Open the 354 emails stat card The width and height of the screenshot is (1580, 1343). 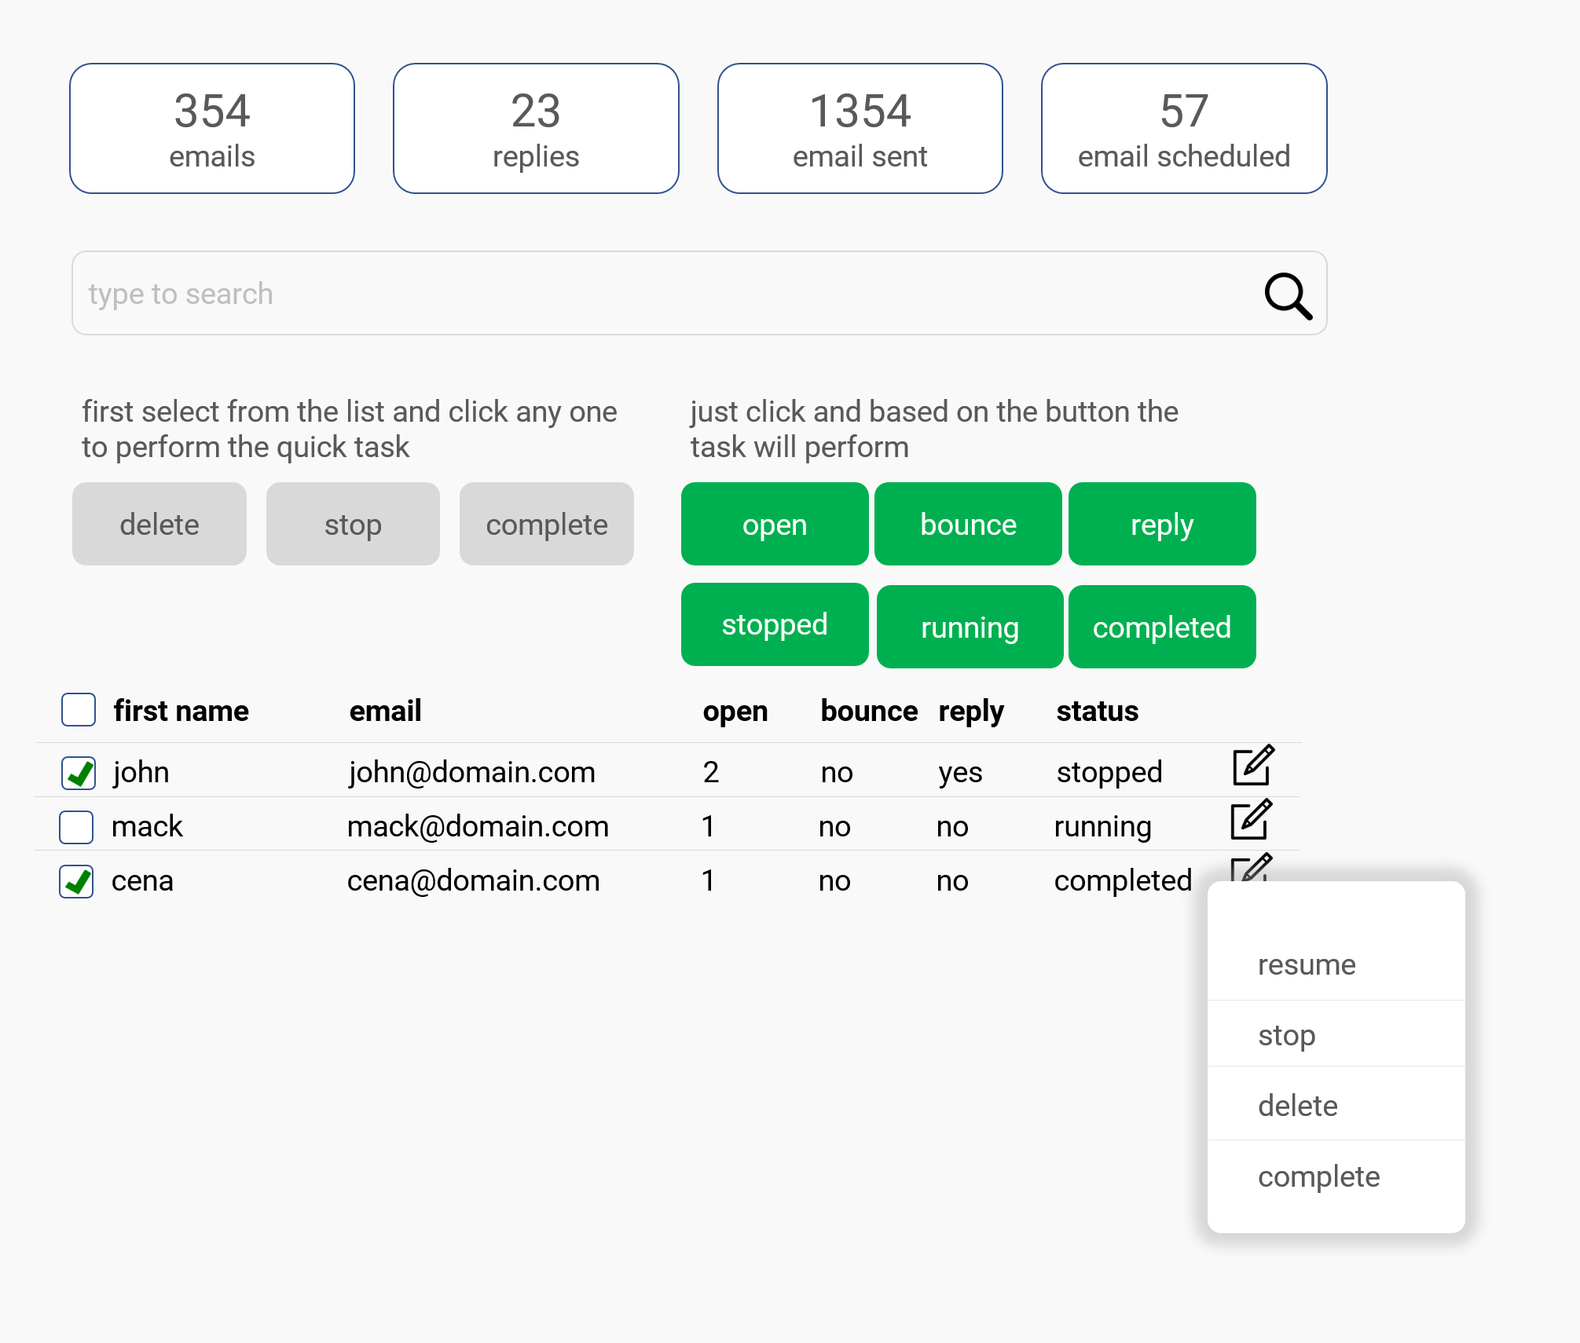click(212, 128)
